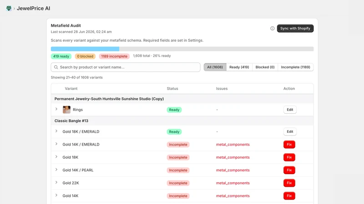Expand the Rings variant row
This screenshot has width=364, height=204.
coord(56,109)
